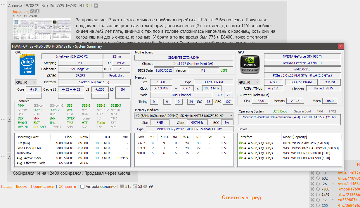Click the 69 W TDP field
Viewport: 360px width, 208px height.
(x=121, y=63)
